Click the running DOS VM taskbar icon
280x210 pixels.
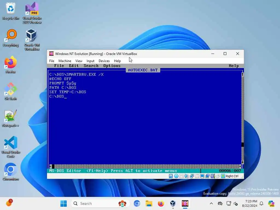point(185,203)
